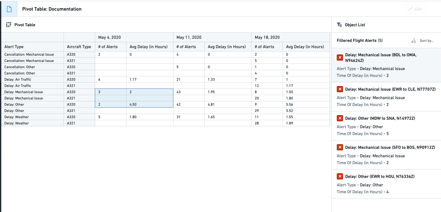Click the Pivot Table: Documentation title
The image size is (441, 212).
[x=52, y=9]
